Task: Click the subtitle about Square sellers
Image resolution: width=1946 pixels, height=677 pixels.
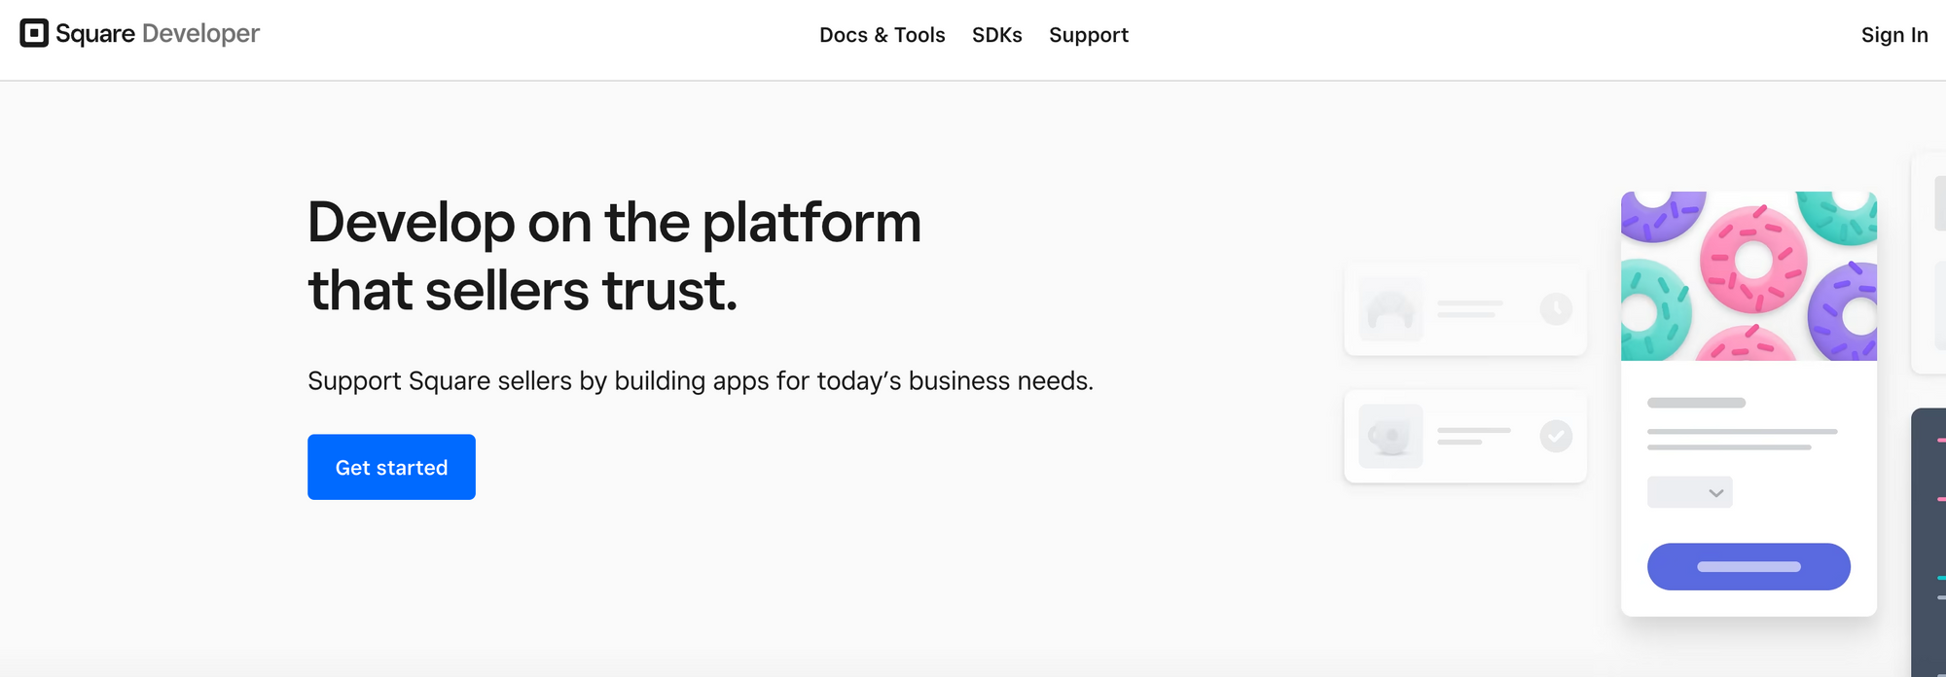Action: [701, 380]
